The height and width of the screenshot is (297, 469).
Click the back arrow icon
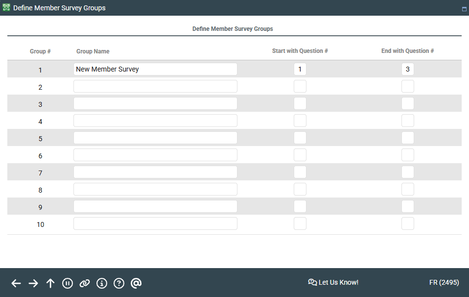click(x=16, y=283)
